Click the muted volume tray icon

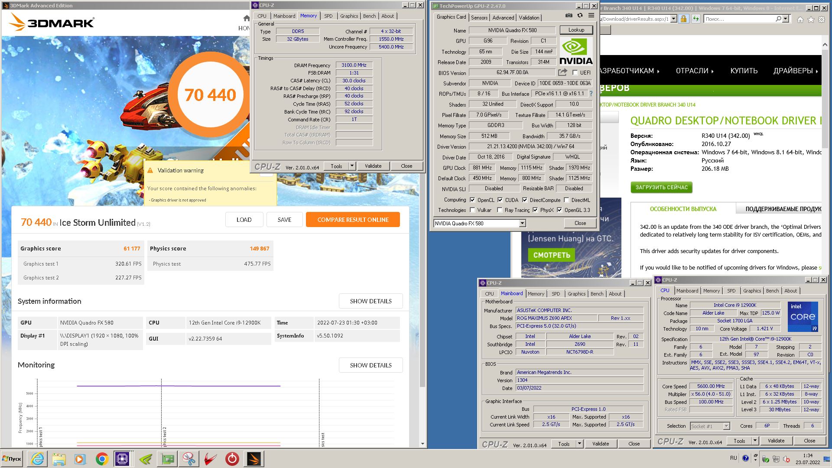(x=786, y=459)
